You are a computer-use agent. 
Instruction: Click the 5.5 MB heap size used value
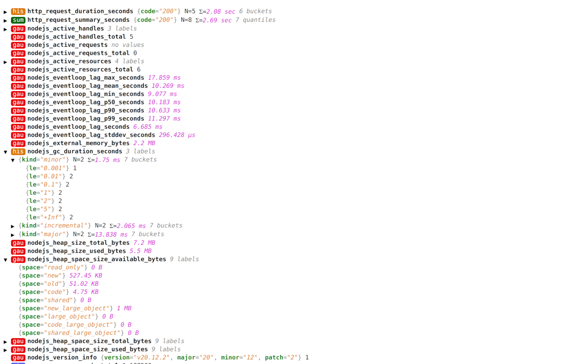140,251
